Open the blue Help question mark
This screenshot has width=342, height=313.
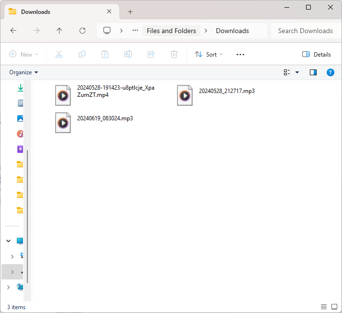(x=330, y=72)
